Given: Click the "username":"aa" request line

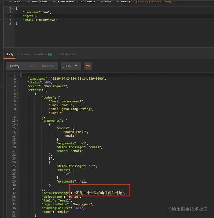Looking at the screenshot, I should (x=37, y=12).
